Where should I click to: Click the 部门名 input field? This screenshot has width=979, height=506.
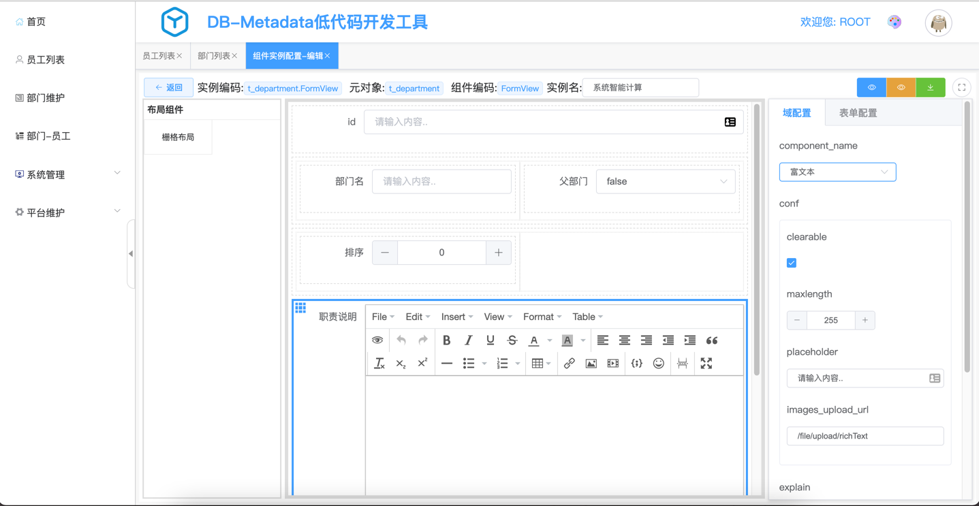pos(441,182)
